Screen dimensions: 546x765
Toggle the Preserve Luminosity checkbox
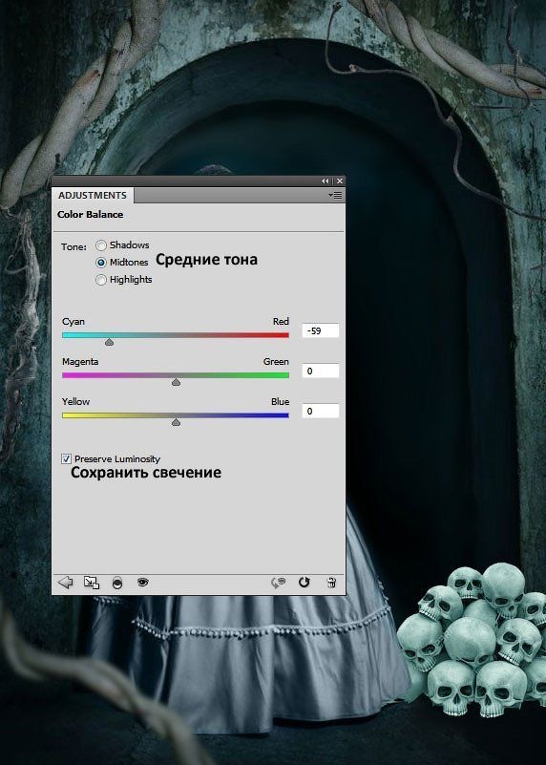[x=66, y=458]
